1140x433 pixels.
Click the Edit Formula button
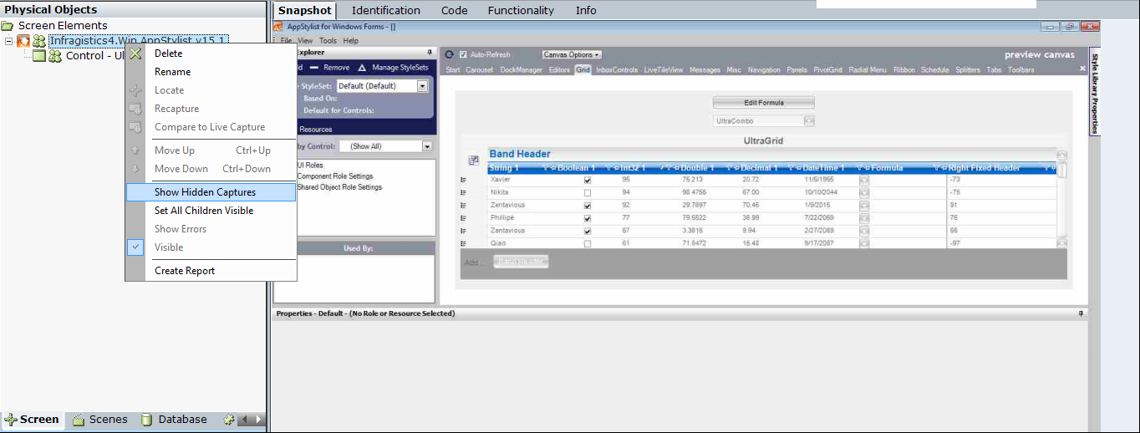(x=763, y=103)
